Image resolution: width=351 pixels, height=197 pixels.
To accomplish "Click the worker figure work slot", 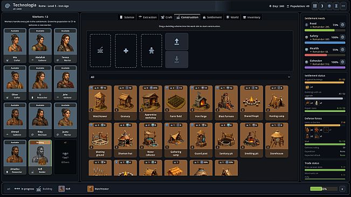I will (152, 51).
